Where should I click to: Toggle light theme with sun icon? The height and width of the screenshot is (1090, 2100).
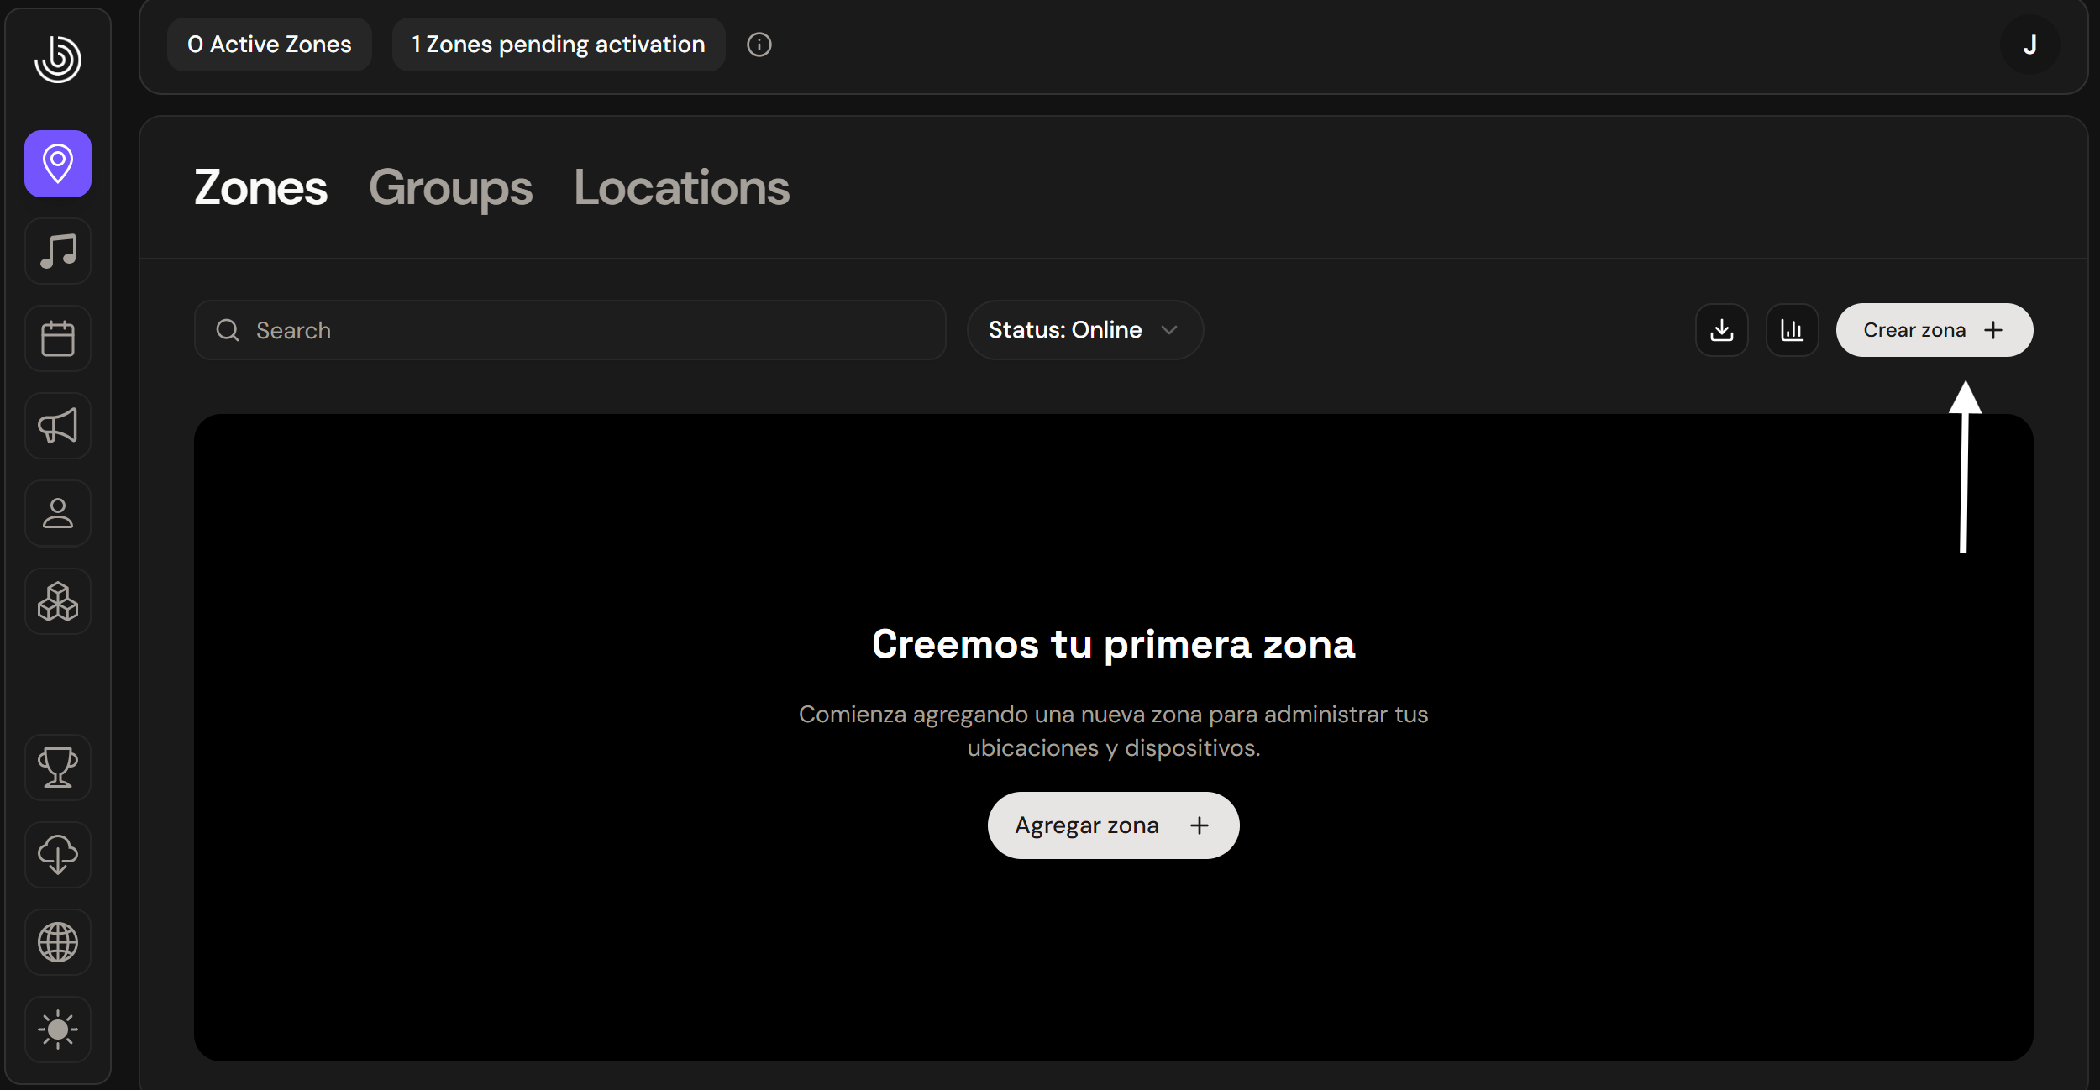tap(58, 1029)
